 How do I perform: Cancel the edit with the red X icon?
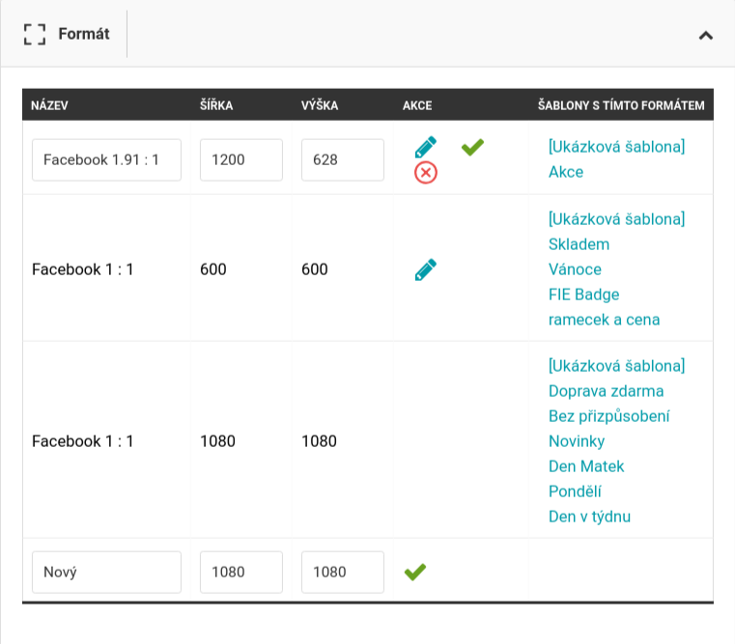click(x=426, y=173)
